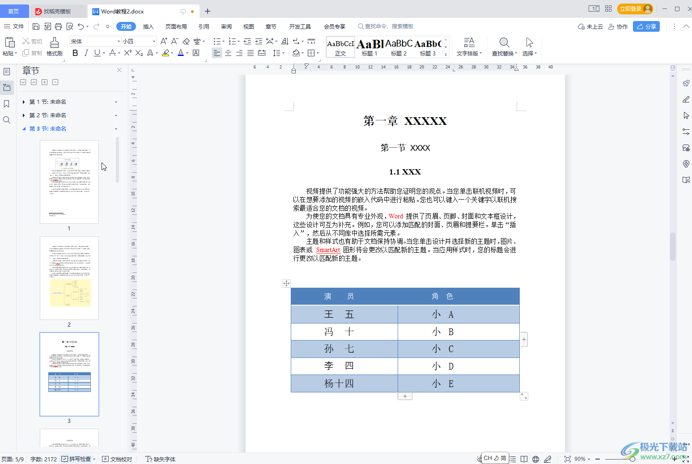The image size is (692, 464).
Task: Open the document outline sidebar icon
Action: [7, 72]
